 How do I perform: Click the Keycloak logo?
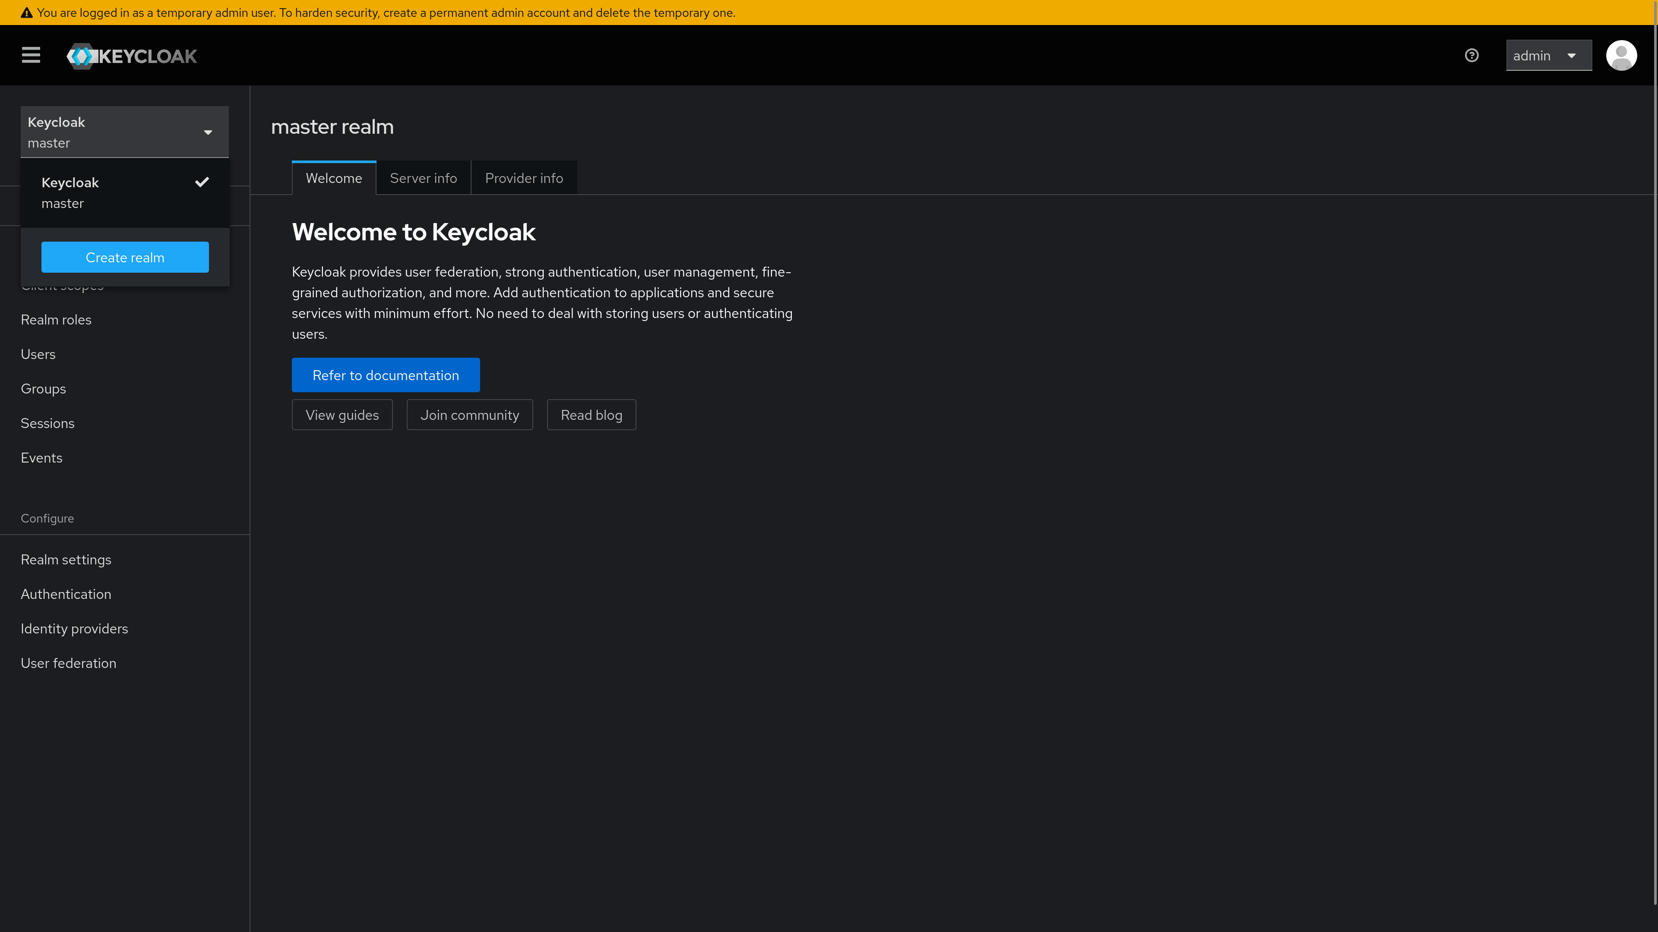[132, 56]
